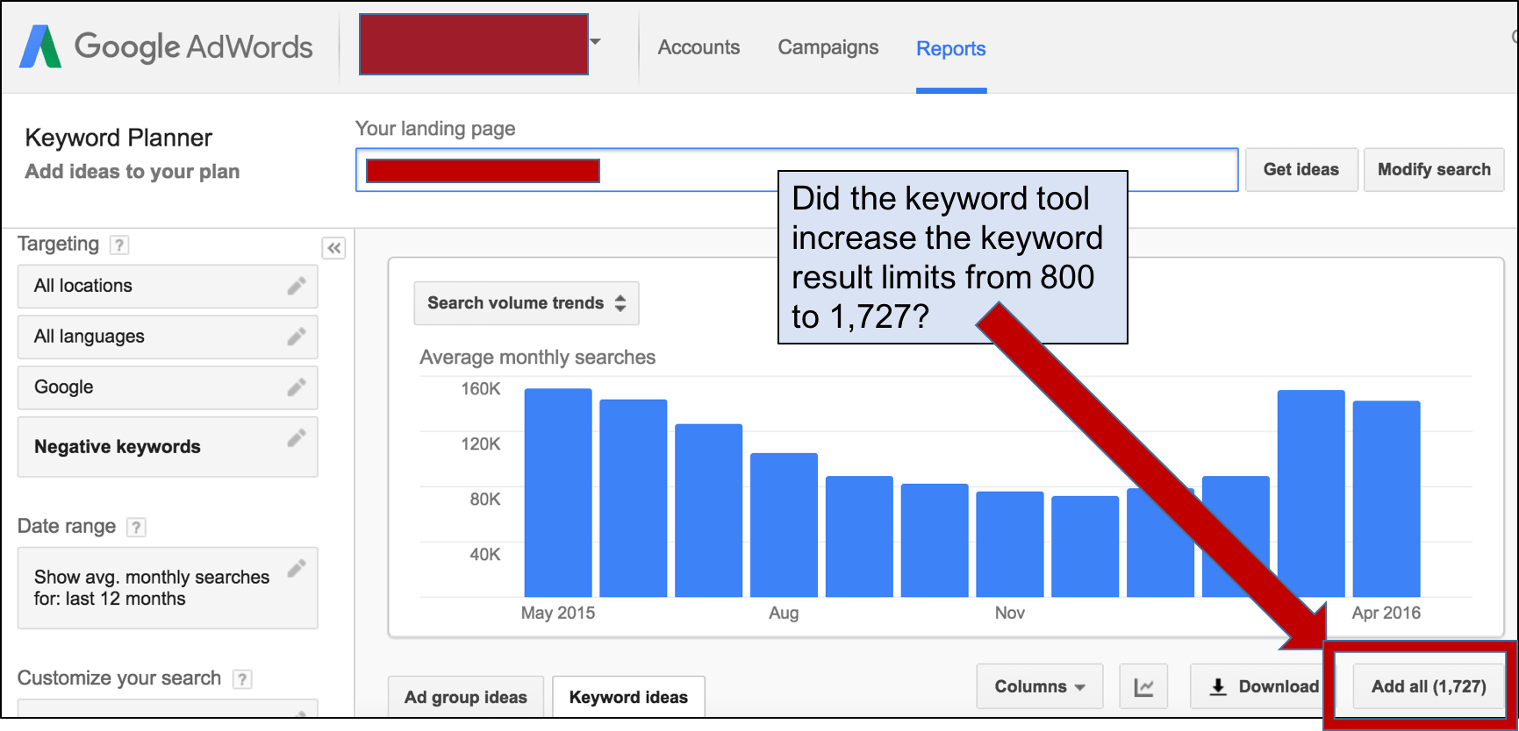
Task: Select the All languages targeting row
Action: point(168,337)
